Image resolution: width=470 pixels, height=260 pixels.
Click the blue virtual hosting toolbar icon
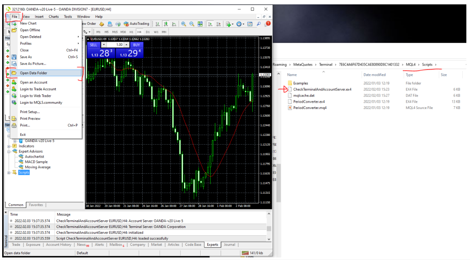pyautogui.click(x=110, y=24)
